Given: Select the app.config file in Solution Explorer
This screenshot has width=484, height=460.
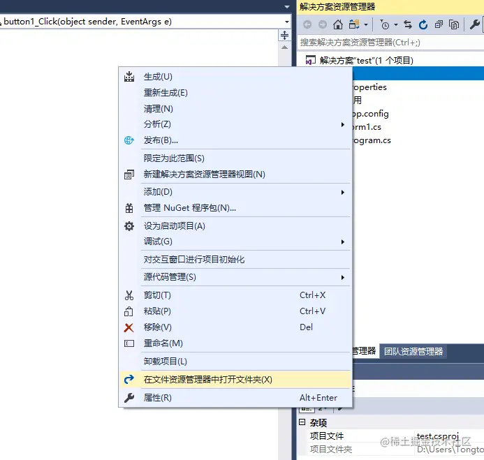Looking at the screenshot, I should pos(370,114).
